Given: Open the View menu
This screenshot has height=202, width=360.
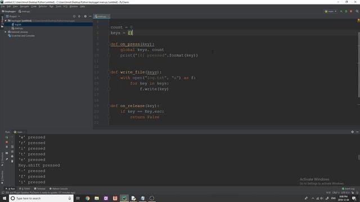Looking at the screenshot, I should [15, 6].
